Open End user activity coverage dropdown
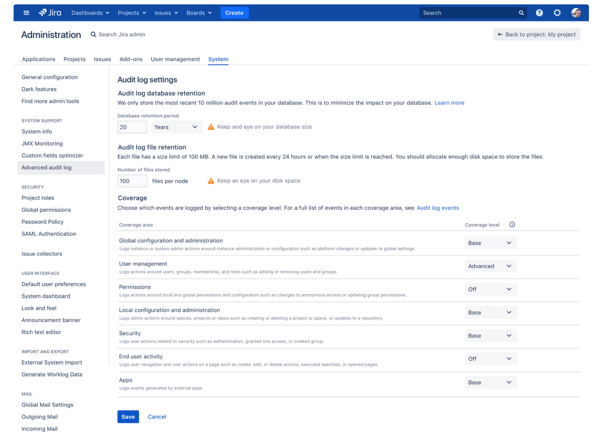The width and height of the screenshot is (594, 438). point(490,359)
